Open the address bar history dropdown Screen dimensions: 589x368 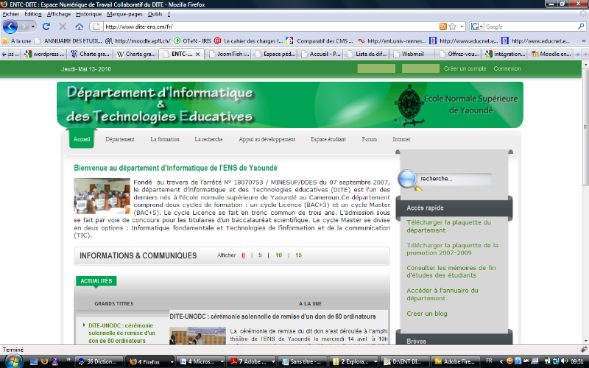(462, 26)
